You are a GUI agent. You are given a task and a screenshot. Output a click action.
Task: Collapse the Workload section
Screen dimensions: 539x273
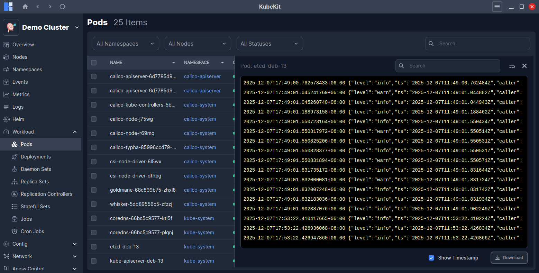click(75, 131)
